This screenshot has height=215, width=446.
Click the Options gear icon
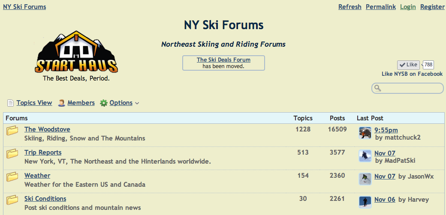click(104, 103)
